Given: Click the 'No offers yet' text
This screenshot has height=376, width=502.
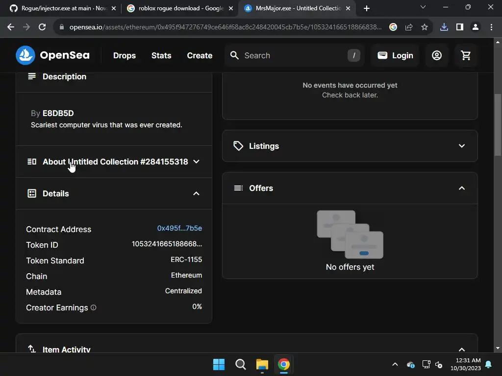Looking at the screenshot, I should tap(350, 267).
